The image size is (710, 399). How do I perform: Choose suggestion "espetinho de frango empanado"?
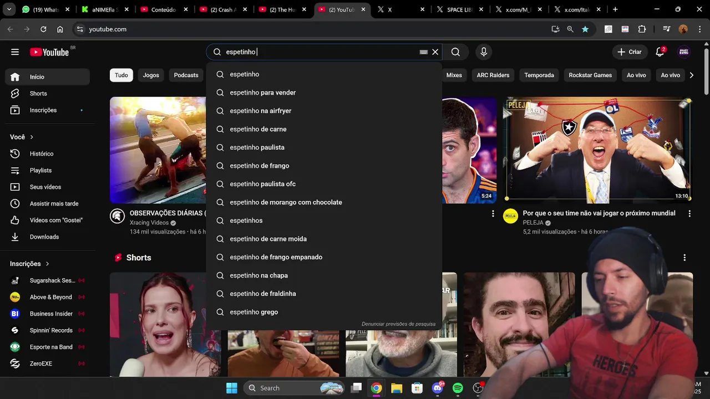click(324, 257)
